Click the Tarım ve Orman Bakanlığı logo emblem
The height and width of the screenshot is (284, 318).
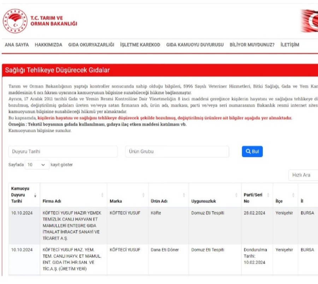tap(15, 21)
